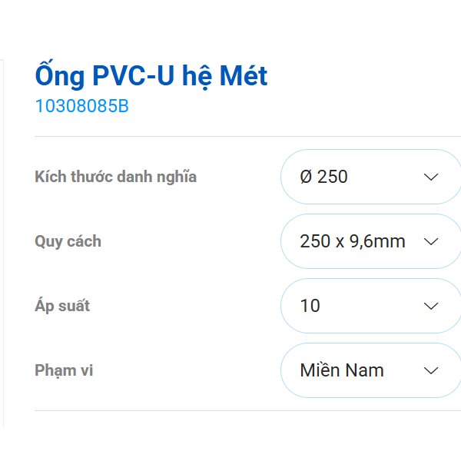
Task: Click the chevron icon in the Ø 250 field
Action: point(431,177)
